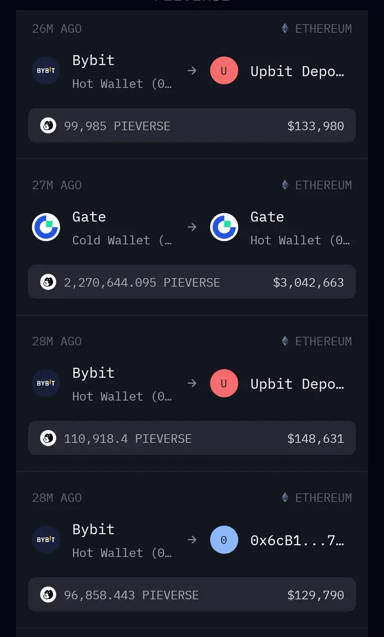This screenshot has width=384, height=637.
Task: Click the blue 0x6cB1 address avatar
Action: point(224,540)
